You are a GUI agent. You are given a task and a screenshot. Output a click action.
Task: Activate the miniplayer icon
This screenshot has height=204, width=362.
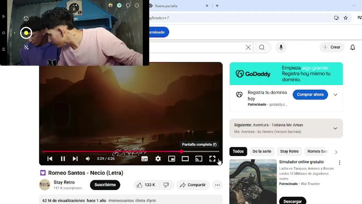pyautogui.click(x=172, y=159)
